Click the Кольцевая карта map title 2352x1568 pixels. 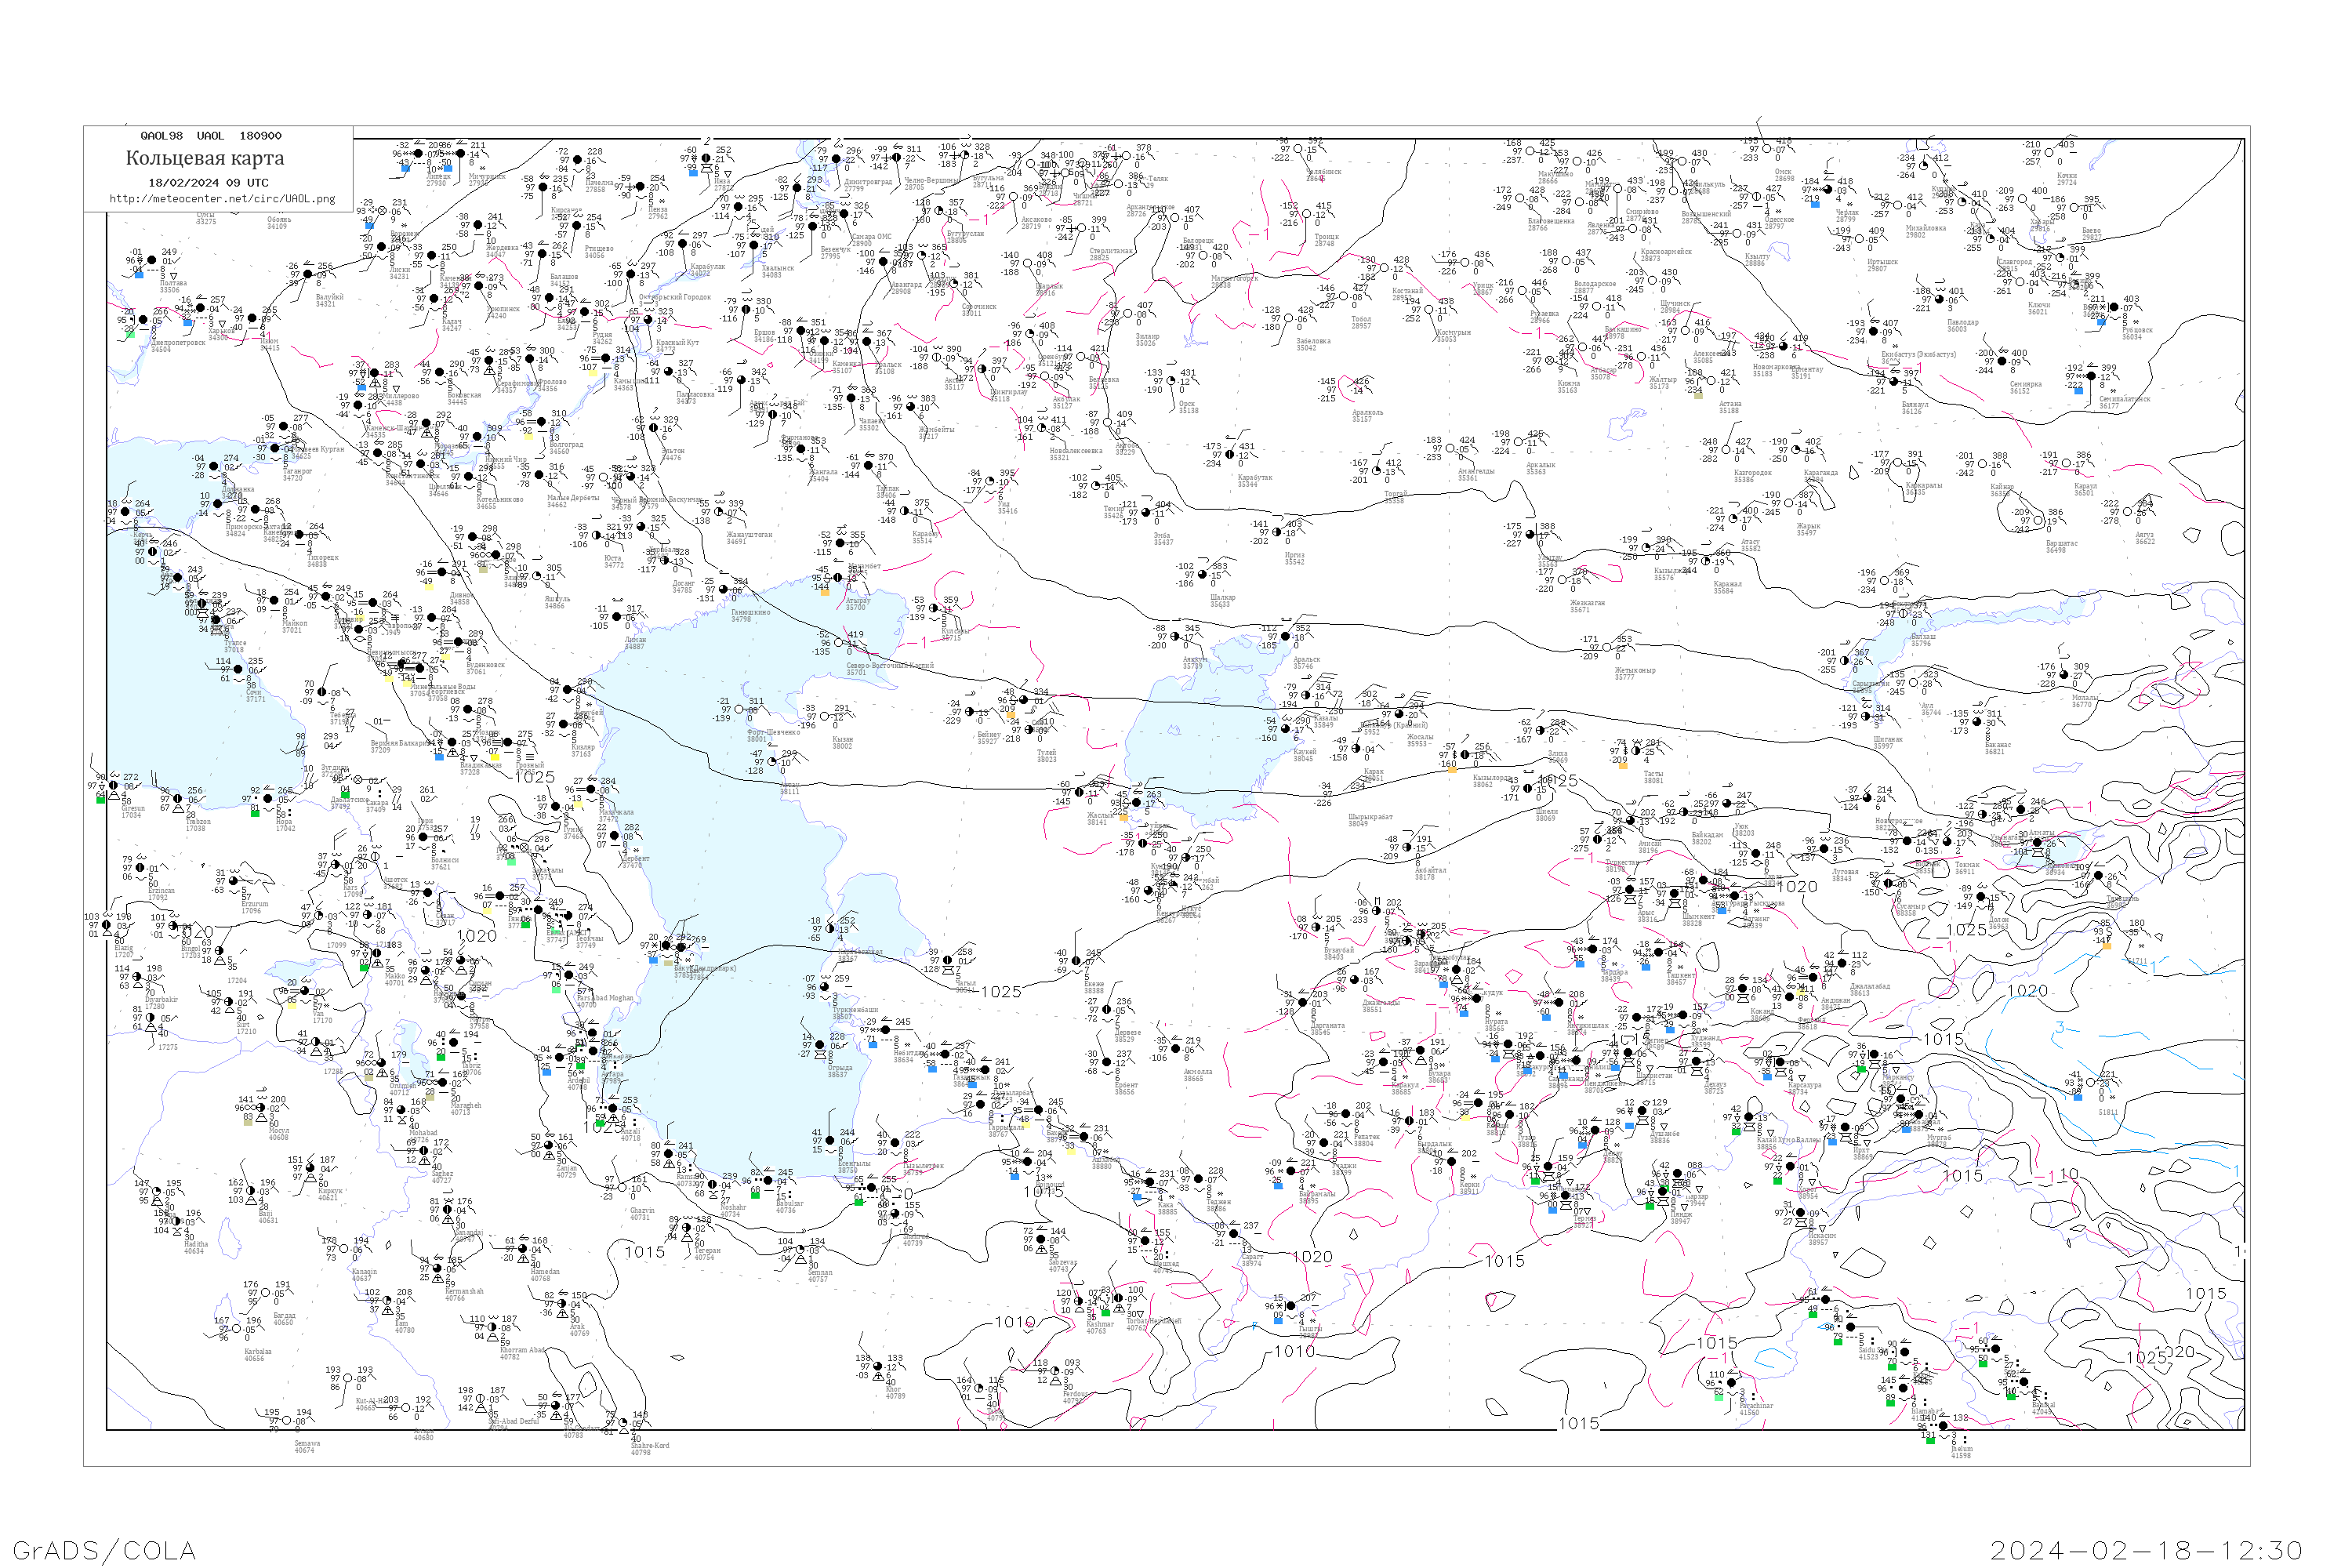click(204, 158)
